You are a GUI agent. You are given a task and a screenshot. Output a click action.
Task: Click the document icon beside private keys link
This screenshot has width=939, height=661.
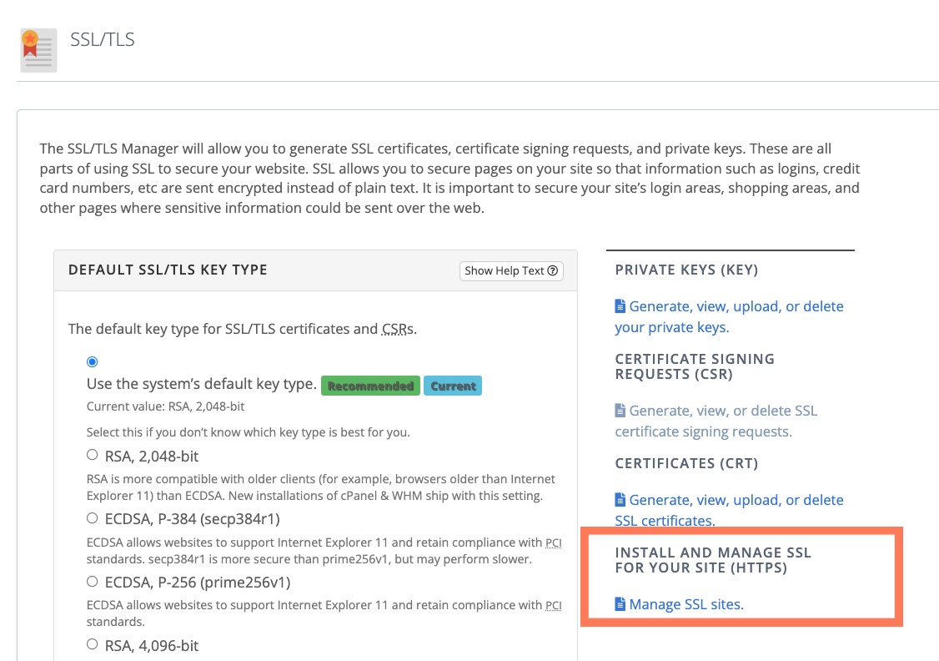click(620, 306)
